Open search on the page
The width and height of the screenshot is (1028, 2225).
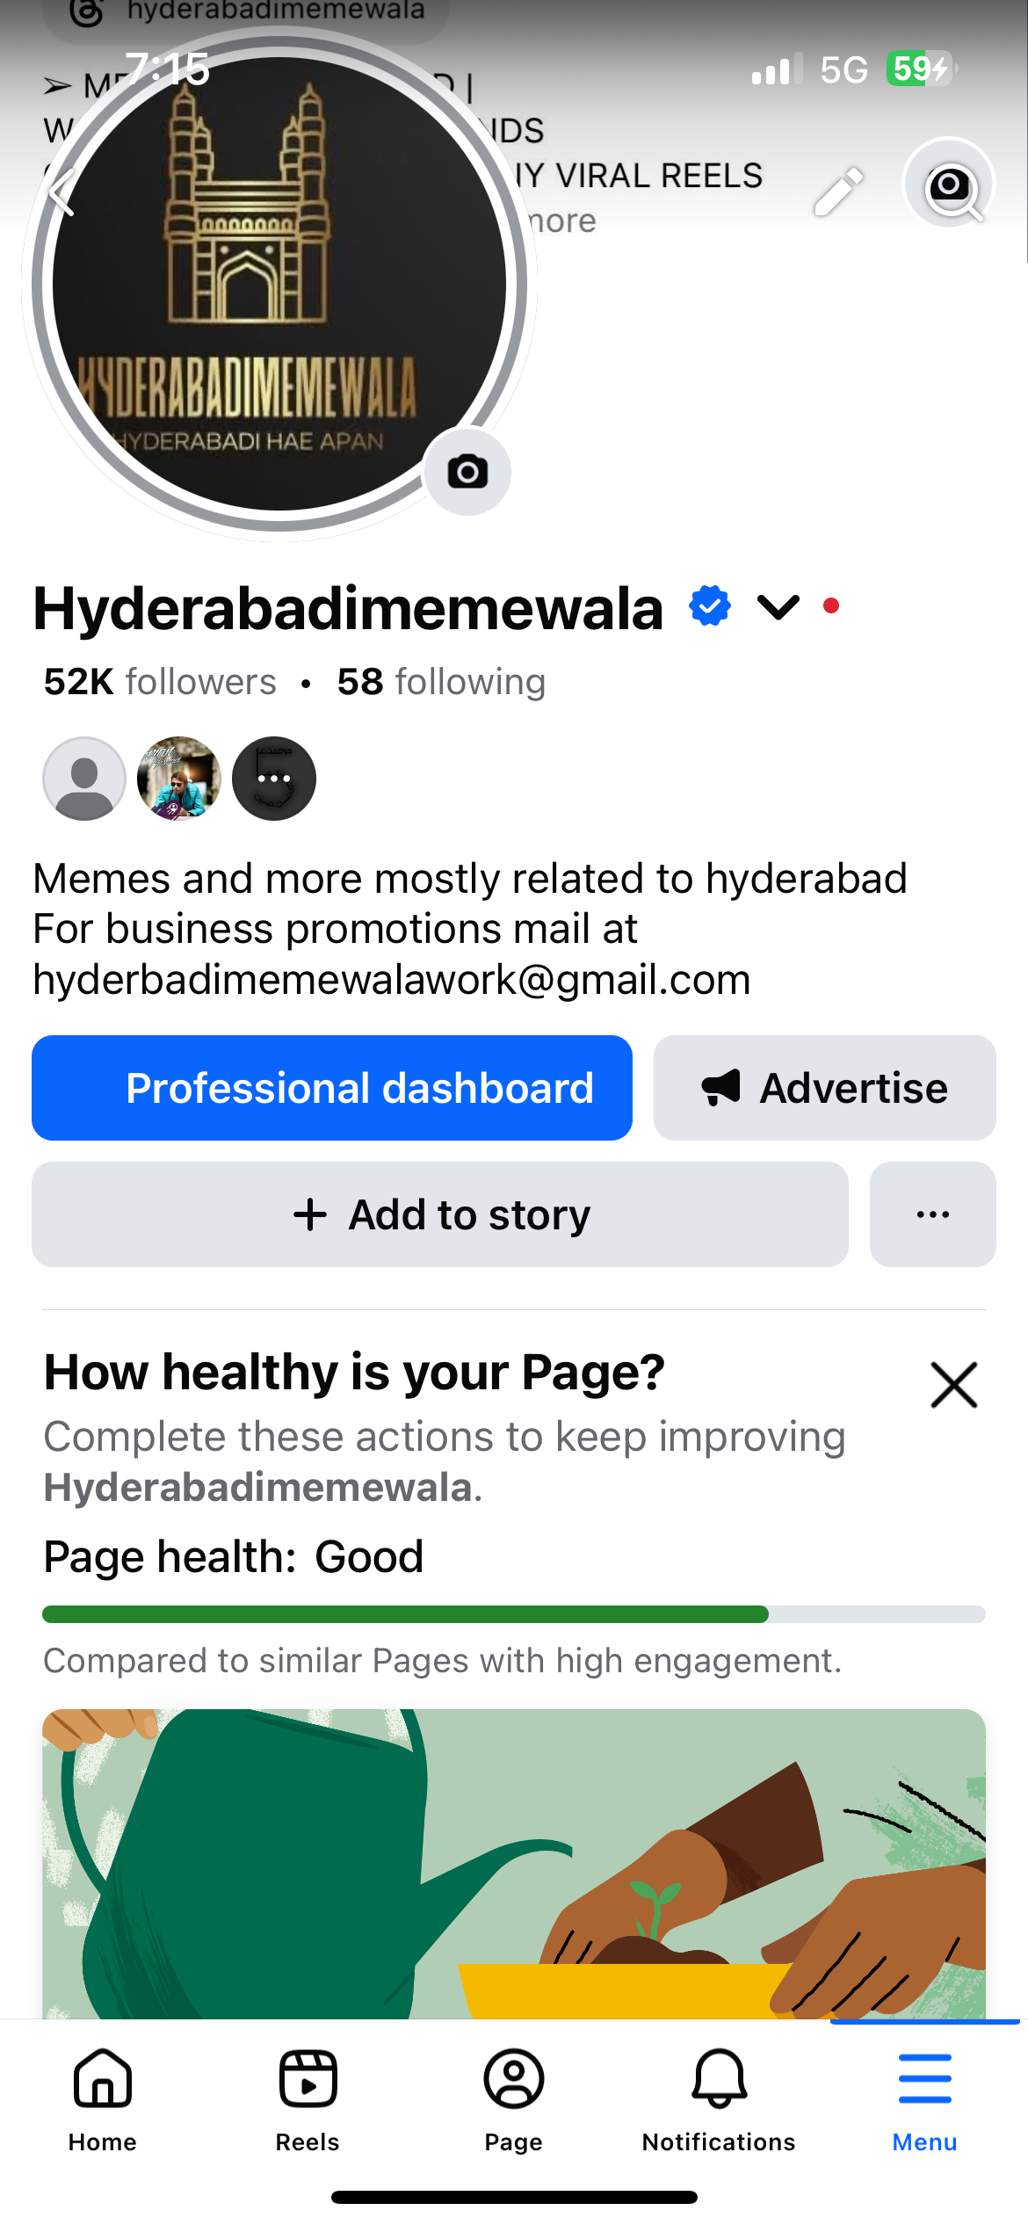point(950,186)
